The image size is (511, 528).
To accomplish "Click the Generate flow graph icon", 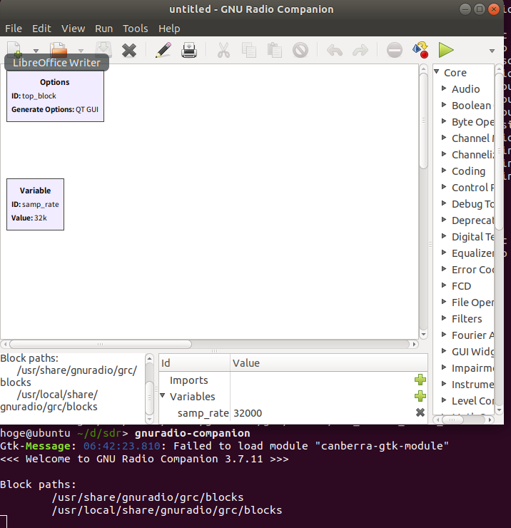I will pyautogui.click(x=420, y=50).
